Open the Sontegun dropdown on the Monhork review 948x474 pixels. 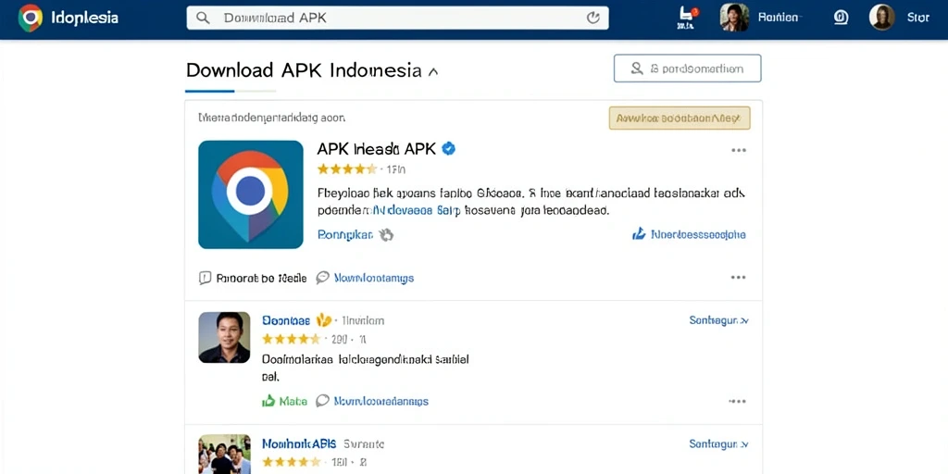pyautogui.click(x=718, y=444)
